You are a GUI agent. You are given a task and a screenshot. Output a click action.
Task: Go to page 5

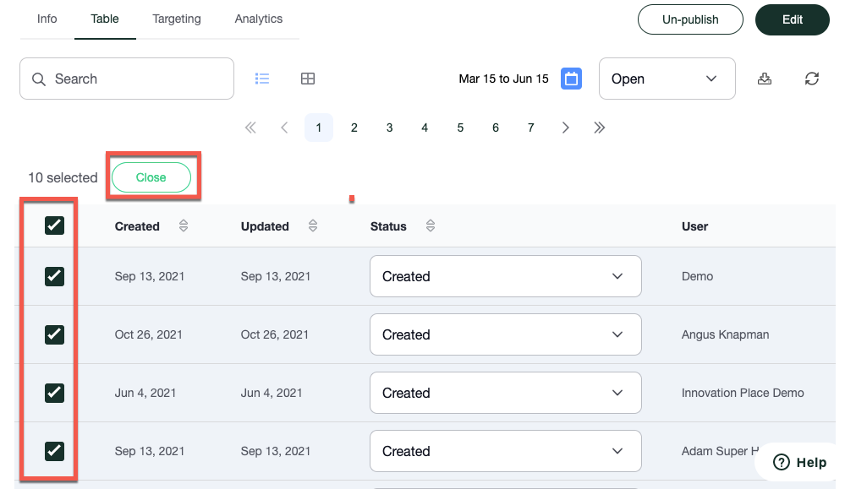(460, 128)
